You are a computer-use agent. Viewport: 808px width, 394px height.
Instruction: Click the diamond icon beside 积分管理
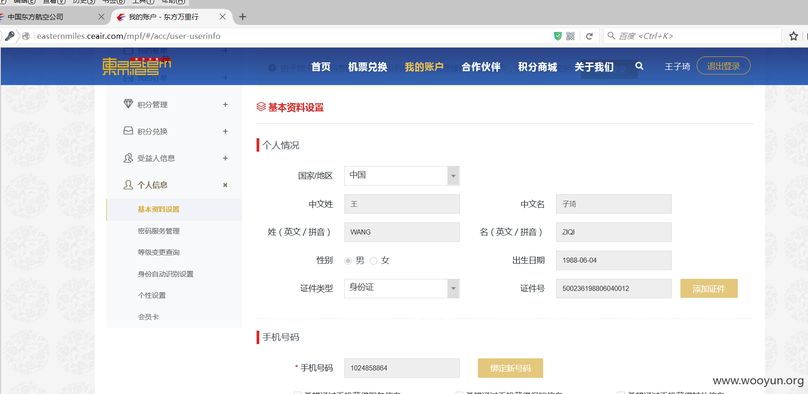(x=128, y=104)
